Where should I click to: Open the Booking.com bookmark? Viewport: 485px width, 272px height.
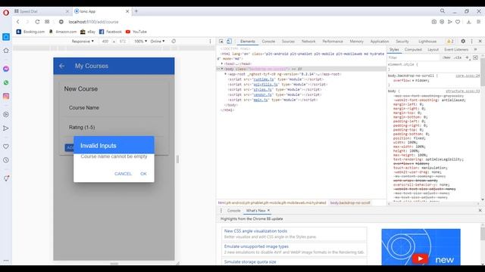(30, 32)
